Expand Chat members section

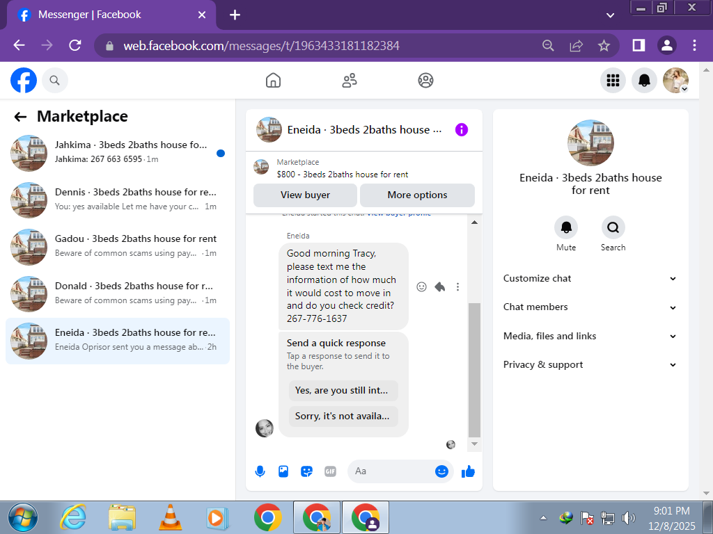[x=590, y=307]
